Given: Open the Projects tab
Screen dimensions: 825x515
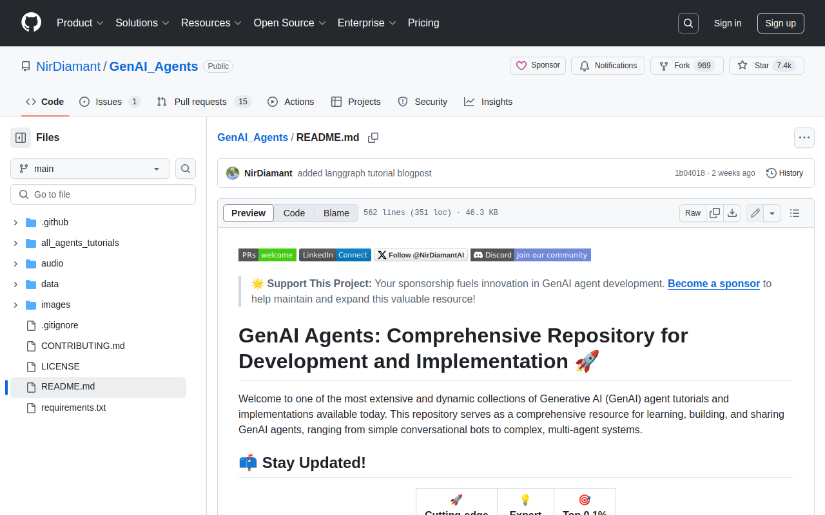Looking at the screenshot, I should point(356,102).
